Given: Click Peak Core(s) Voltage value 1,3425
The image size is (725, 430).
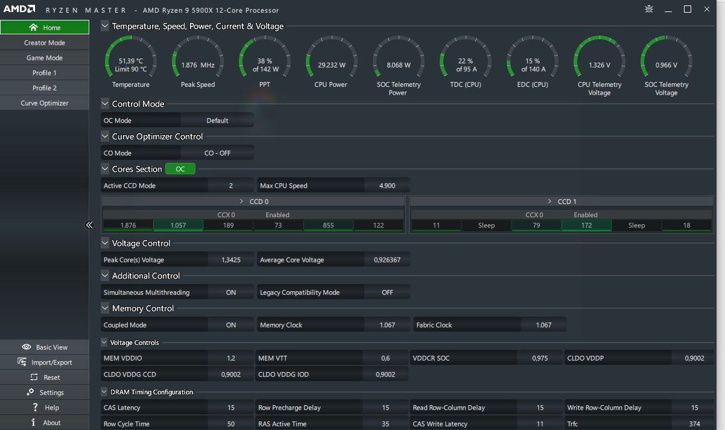Looking at the screenshot, I should pos(231,260).
